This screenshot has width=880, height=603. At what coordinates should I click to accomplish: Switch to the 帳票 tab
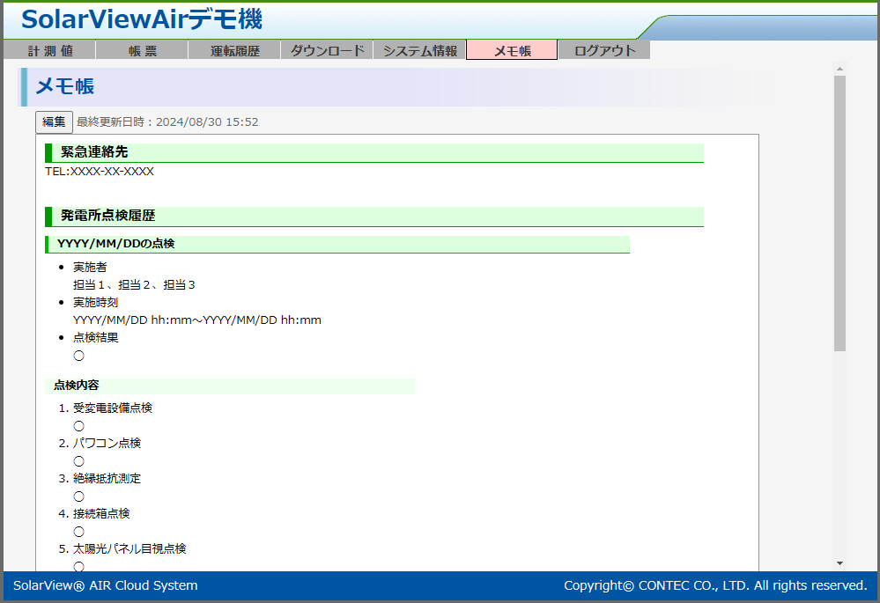coord(142,51)
